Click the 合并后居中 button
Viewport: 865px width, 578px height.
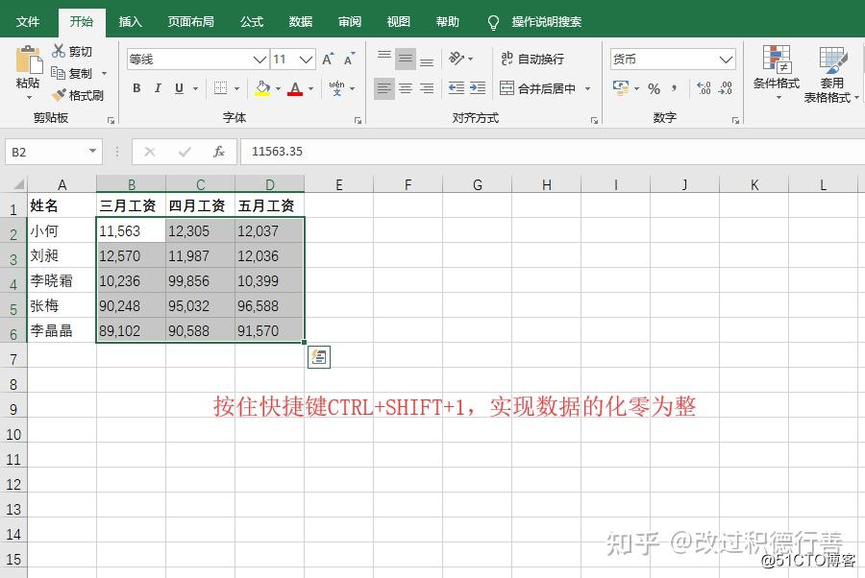pyautogui.click(x=534, y=87)
